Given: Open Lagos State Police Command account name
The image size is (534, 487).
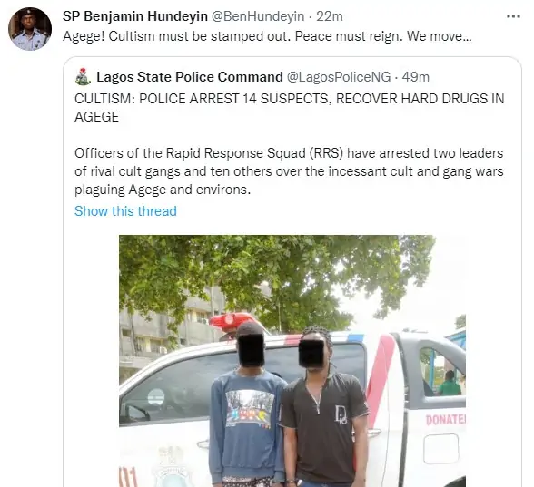Looking at the screenshot, I should point(190,77).
